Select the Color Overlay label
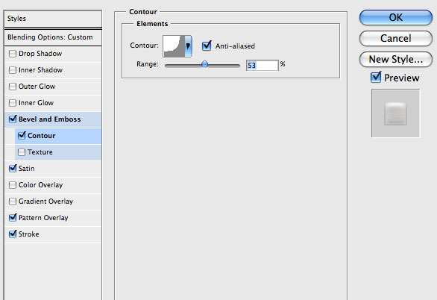Viewport: 437px width, 300px height. point(41,185)
